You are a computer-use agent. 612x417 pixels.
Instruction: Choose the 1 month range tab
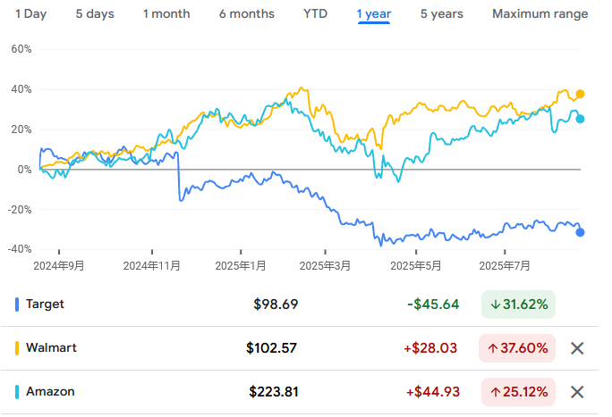click(166, 14)
